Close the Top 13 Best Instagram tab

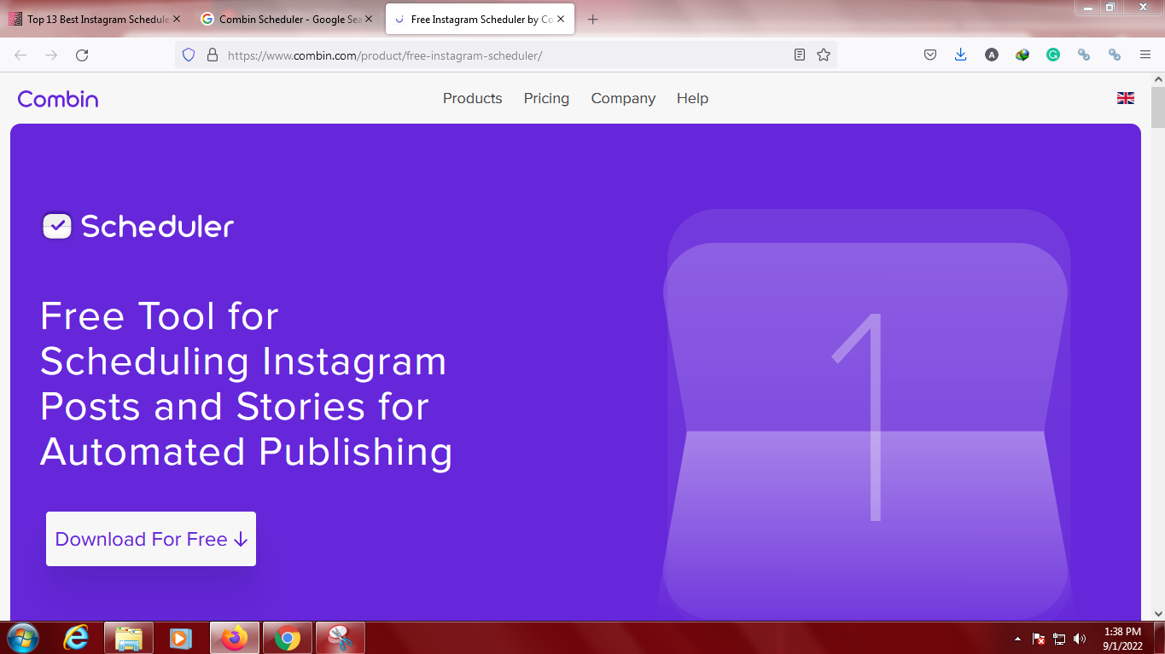pos(177,19)
